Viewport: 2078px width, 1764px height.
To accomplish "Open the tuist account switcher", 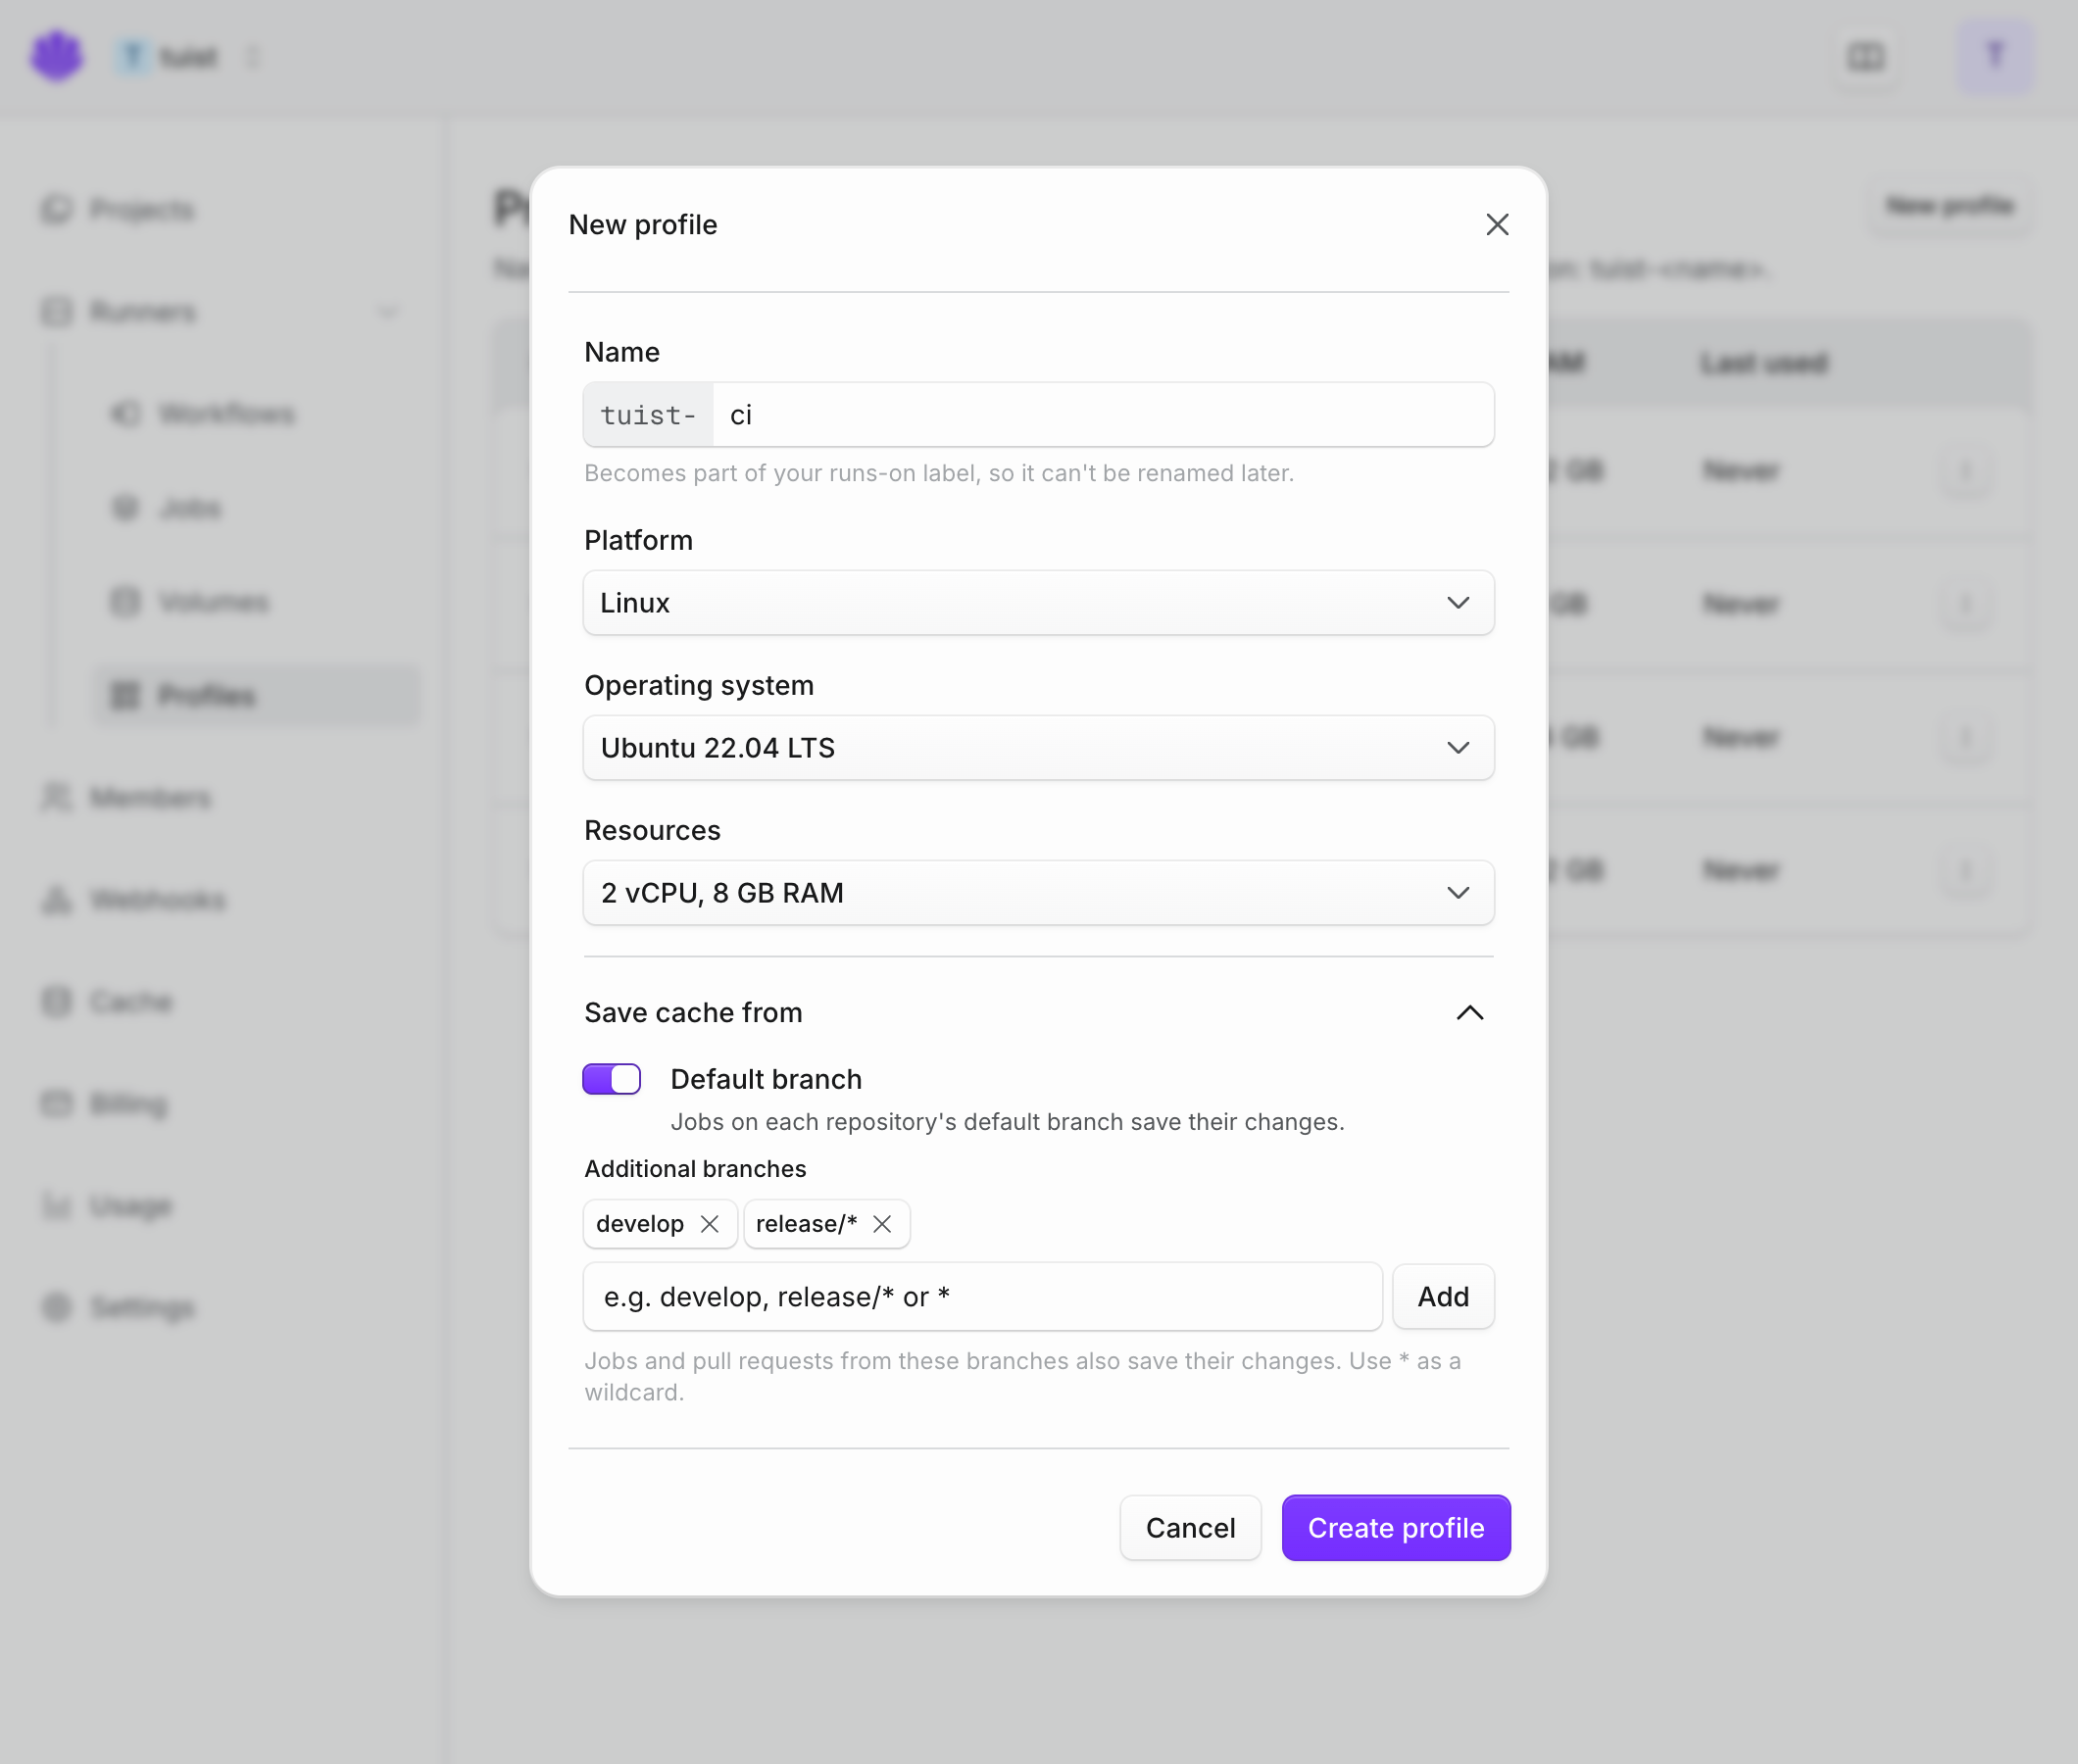I will coord(188,57).
